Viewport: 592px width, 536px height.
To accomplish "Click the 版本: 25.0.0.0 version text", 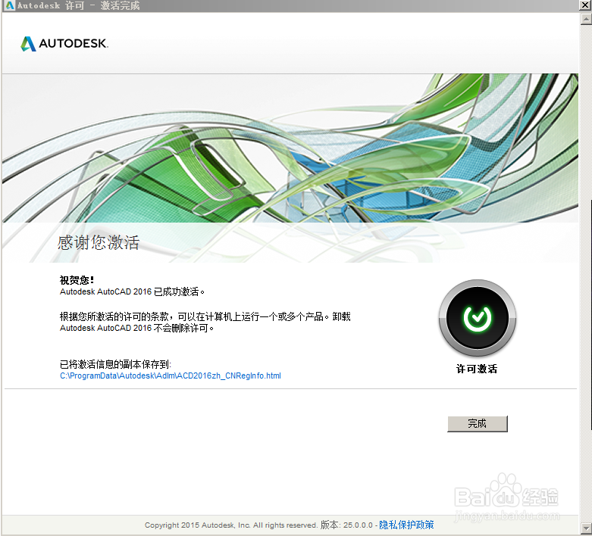I will tap(346, 525).
